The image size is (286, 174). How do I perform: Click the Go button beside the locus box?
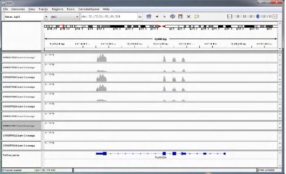tap(140, 17)
